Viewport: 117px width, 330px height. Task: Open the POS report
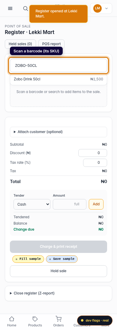coord(51,44)
